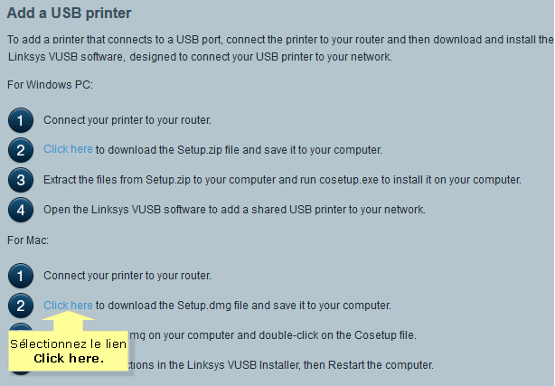Click the yellow Sélectionnez le lien tooltip

click(x=68, y=351)
